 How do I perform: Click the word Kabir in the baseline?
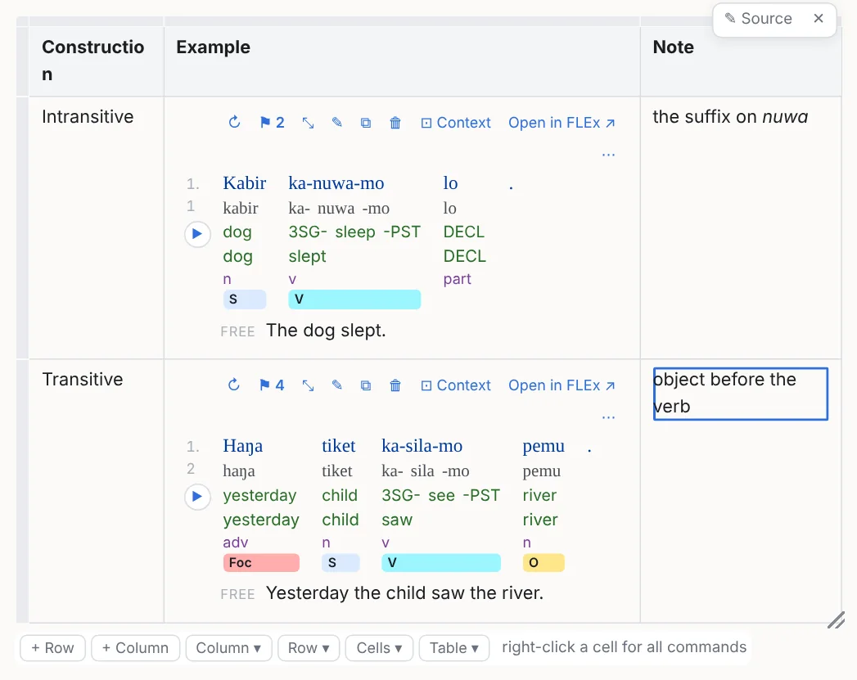(244, 183)
